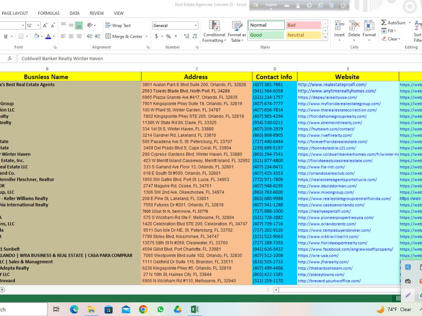
Task: Open the text orientation tool
Action: [91, 26]
